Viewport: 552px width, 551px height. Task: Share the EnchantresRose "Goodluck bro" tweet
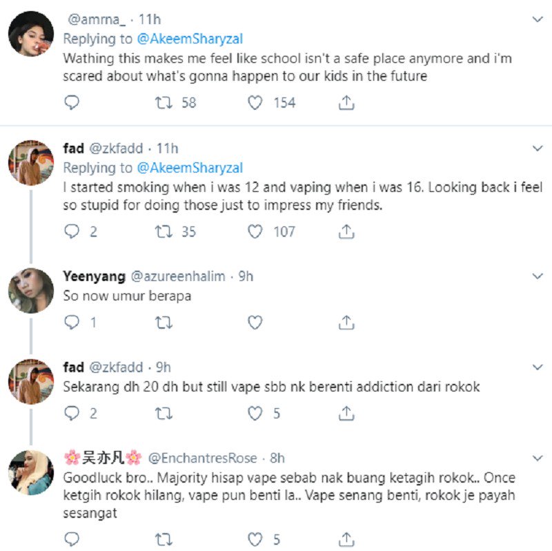(347, 539)
